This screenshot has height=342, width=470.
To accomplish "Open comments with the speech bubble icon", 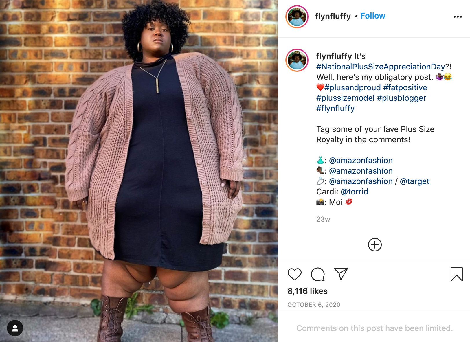I will tap(318, 274).
